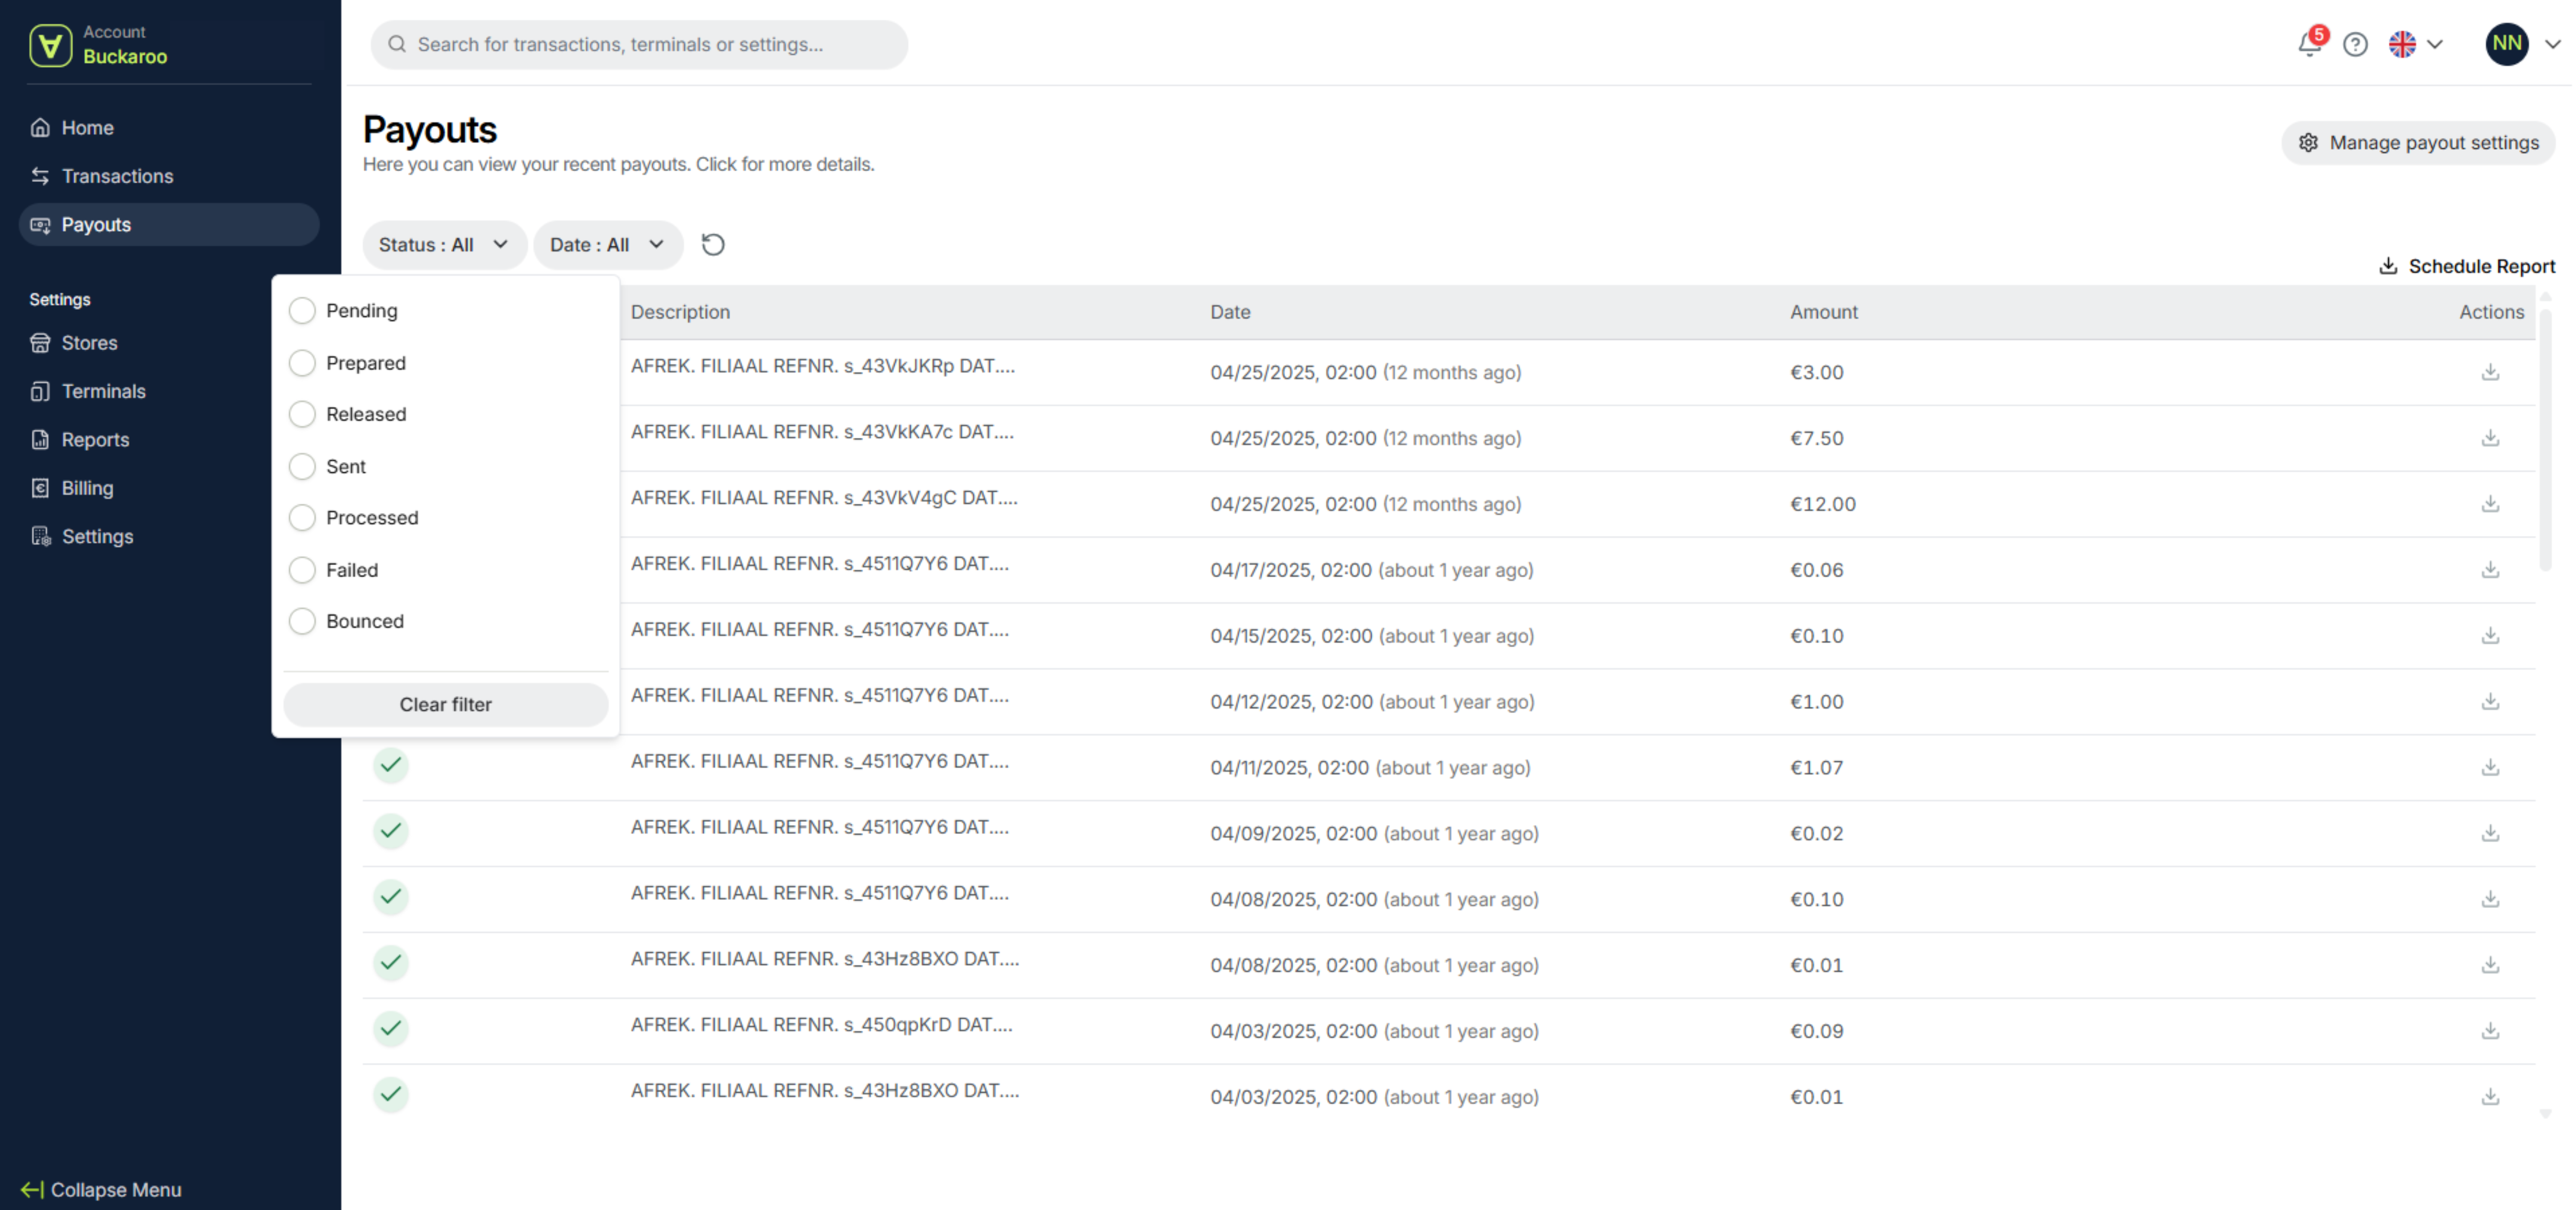Download the 04/15/2025 payout report
The width and height of the screenshot is (2576, 1210).
point(2490,635)
